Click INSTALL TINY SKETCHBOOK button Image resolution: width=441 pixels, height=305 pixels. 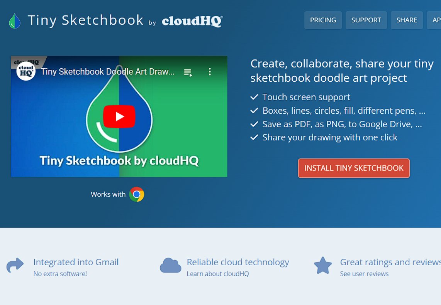[x=354, y=168]
